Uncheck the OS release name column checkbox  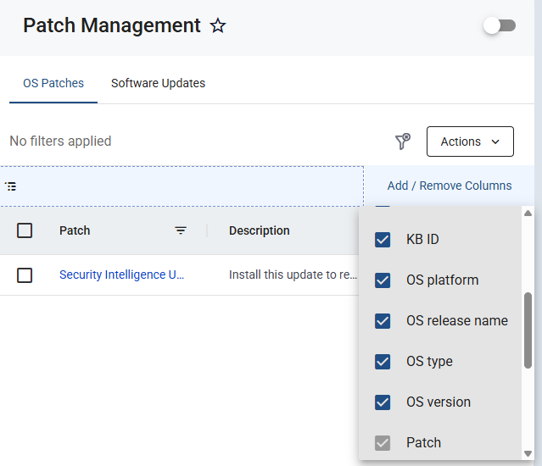383,321
